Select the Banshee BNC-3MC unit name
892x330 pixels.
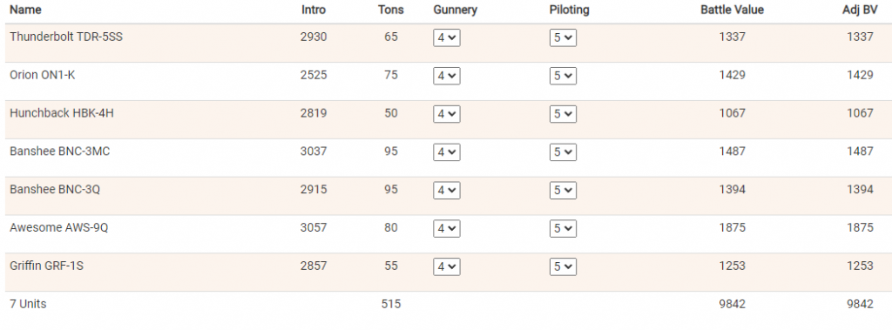click(x=60, y=152)
